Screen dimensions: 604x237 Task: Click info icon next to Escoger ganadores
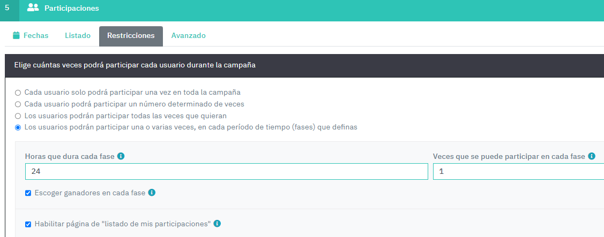(152, 193)
